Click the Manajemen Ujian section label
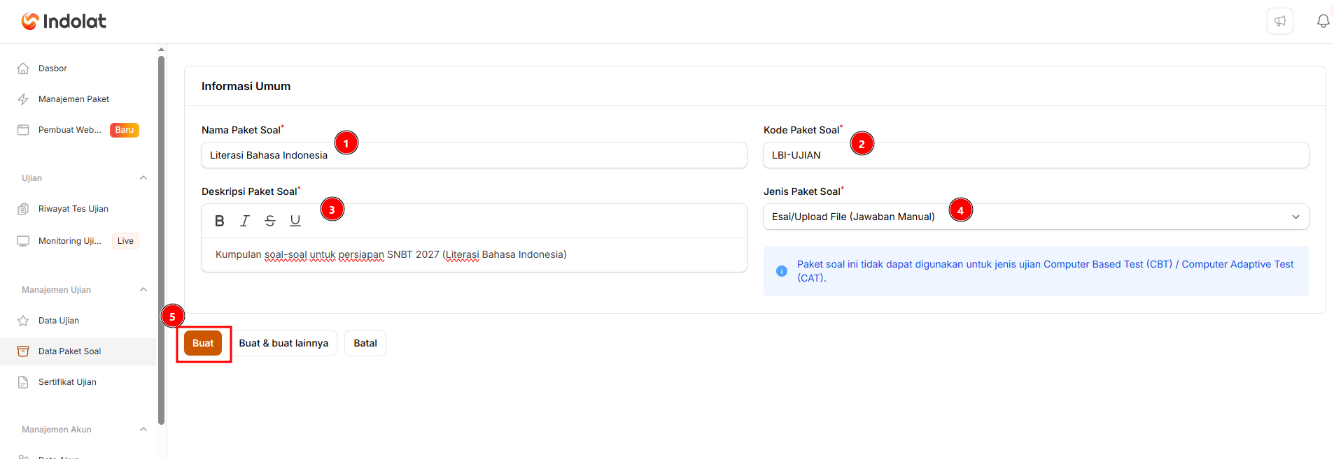Screen dimensions: 1334x459 56,290
